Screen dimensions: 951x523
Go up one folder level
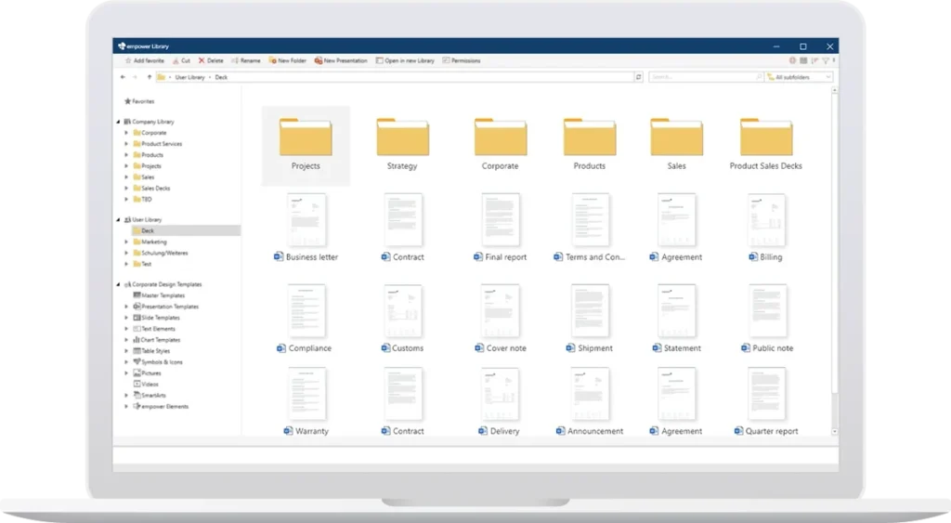[x=149, y=77]
